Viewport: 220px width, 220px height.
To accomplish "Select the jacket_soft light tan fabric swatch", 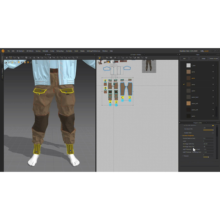I will pos(188,103).
